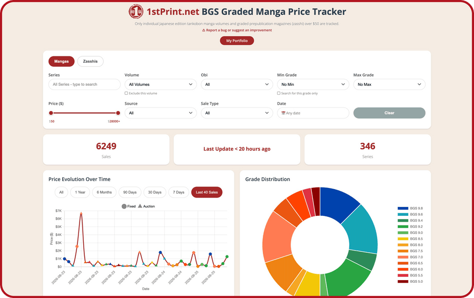This screenshot has width=474, height=298.
Task: Click the dark blue BGS 9.8 donut segment
Action: (338, 203)
